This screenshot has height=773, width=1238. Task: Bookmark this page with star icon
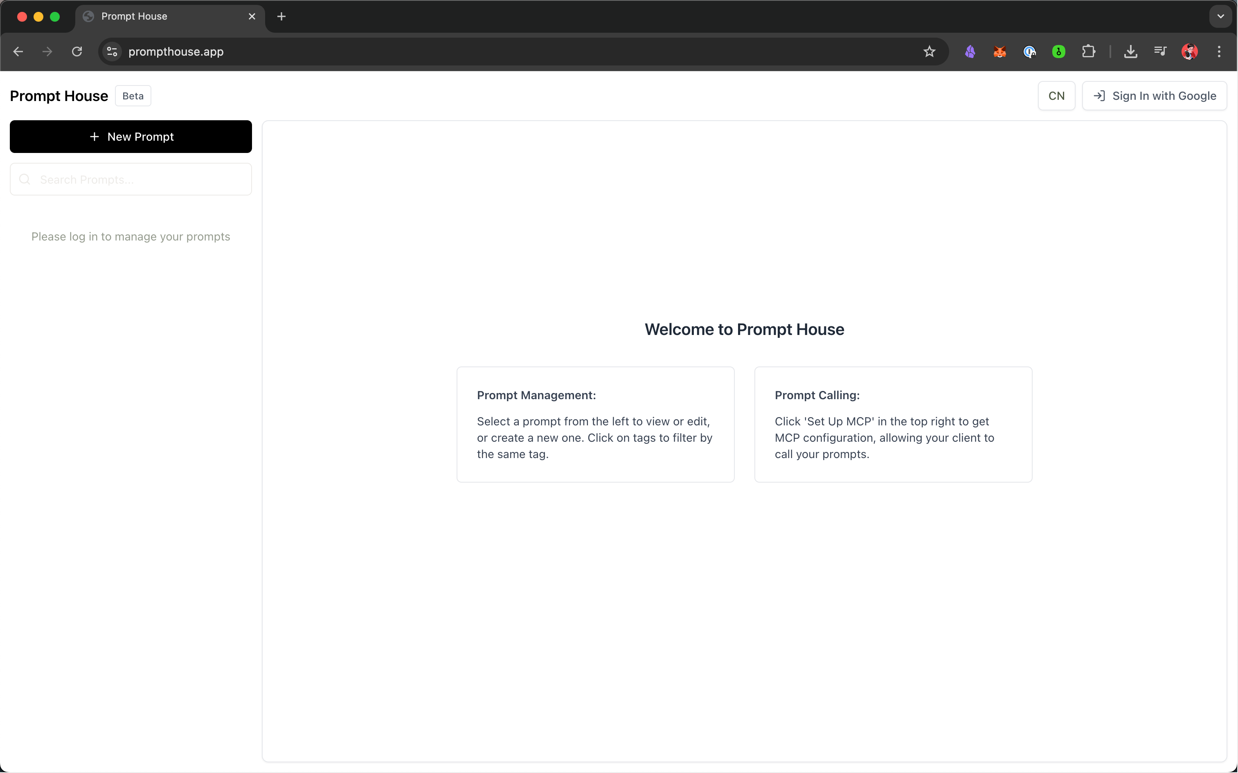coord(929,52)
